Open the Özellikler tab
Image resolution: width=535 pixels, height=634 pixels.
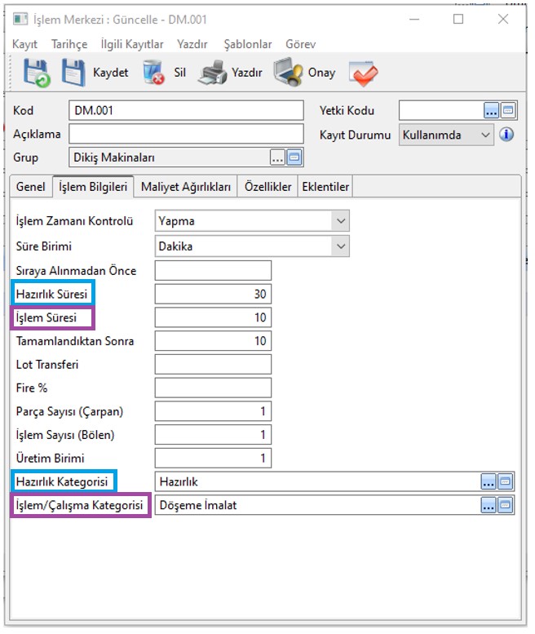tap(267, 187)
